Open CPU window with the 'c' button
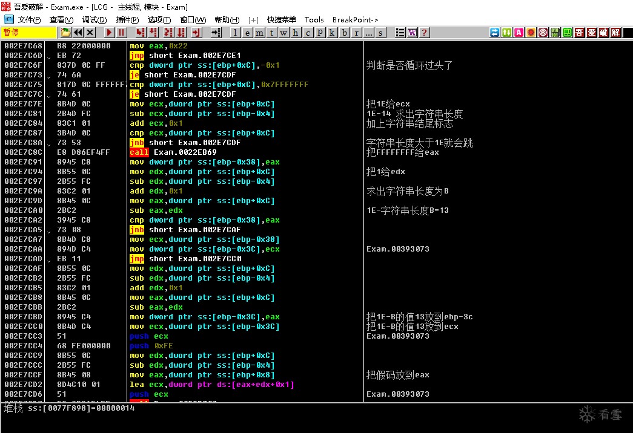Viewport: 633px width, 433px height. [x=308, y=33]
